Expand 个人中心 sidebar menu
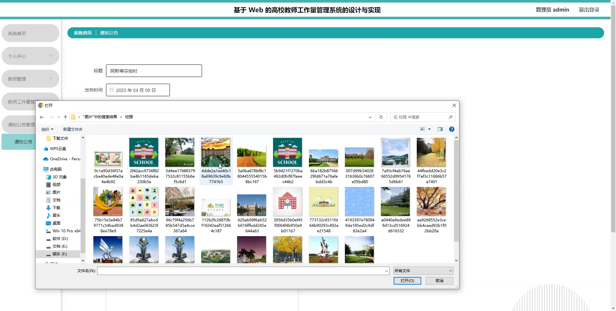The height and width of the screenshot is (311, 616). coord(30,56)
